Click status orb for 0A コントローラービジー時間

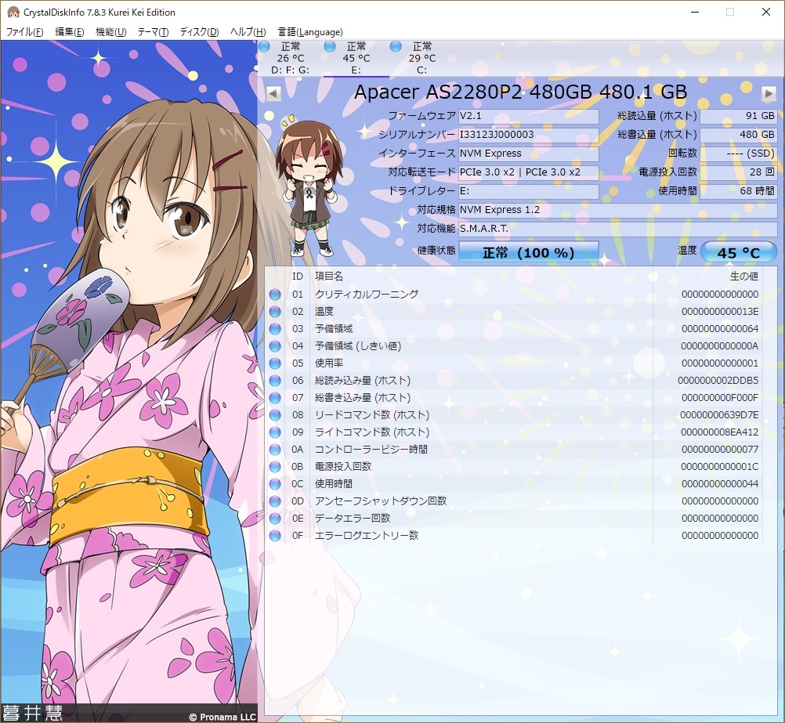coord(275,450)
